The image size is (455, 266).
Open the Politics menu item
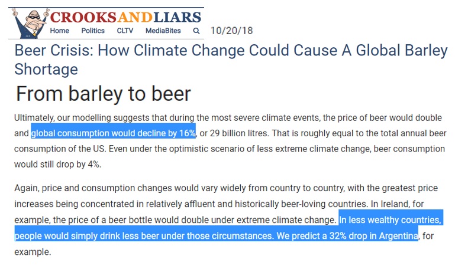tap(93, 31)
